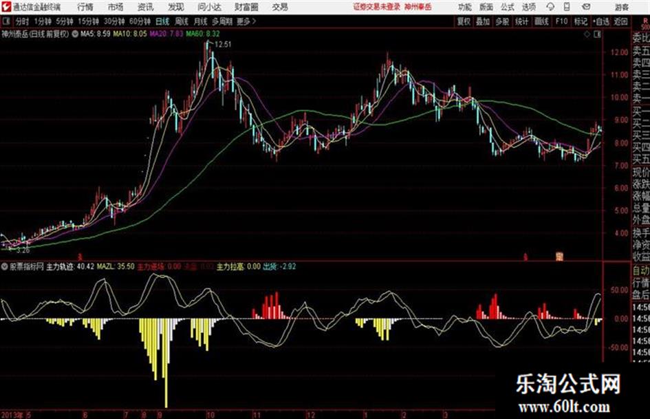Click MAZL: 35.50 indicator label
650x419 pixels.
coord(116,266)
